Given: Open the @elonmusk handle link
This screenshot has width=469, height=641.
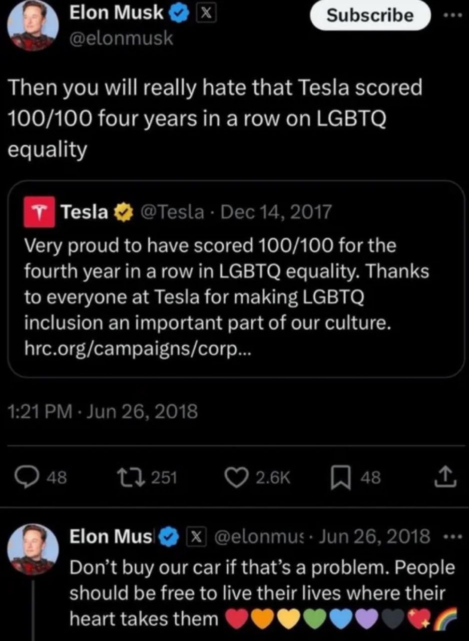Looking at the screenshot, I should [120, 38].
